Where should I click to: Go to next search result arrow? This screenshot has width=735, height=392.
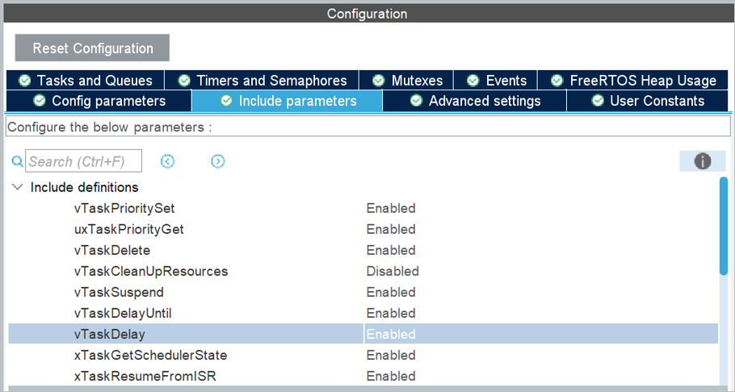point(217,161)
